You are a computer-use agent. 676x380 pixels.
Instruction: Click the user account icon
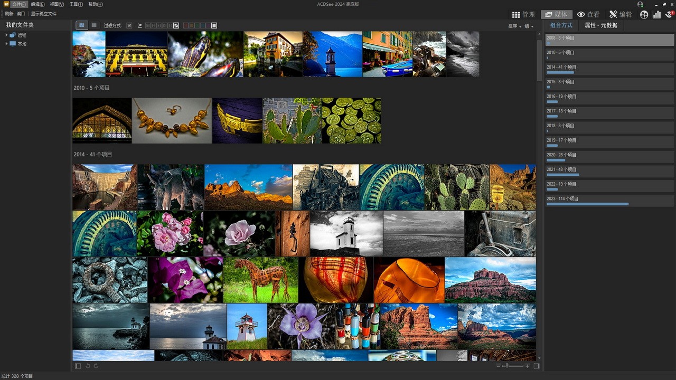[x=640, y=4]
